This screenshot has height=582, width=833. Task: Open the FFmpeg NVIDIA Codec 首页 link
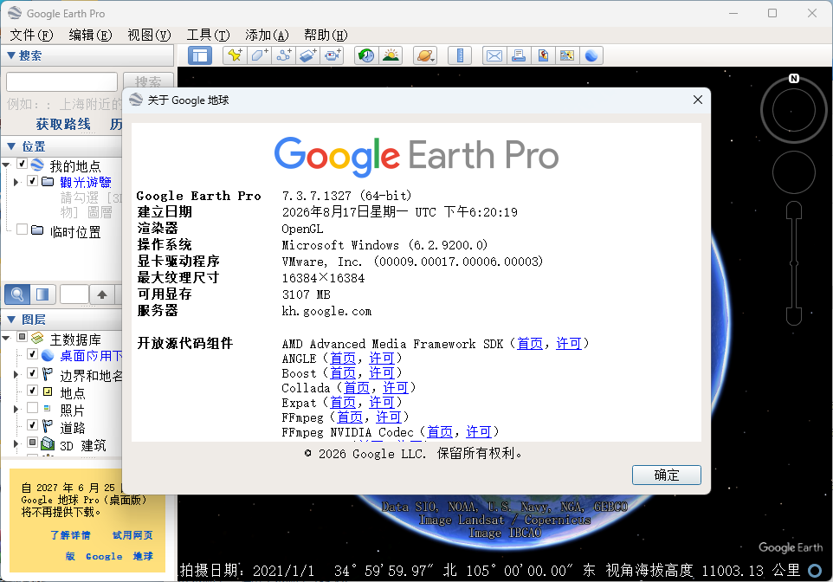click(440, 432)
